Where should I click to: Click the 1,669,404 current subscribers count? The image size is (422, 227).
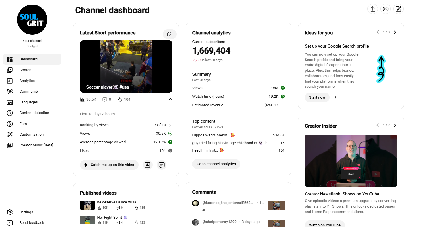tap(211, 51)
